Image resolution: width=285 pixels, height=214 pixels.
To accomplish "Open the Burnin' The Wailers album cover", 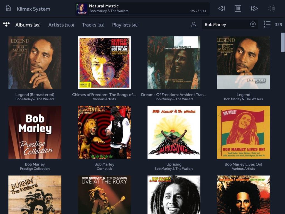I will point(35,195).
